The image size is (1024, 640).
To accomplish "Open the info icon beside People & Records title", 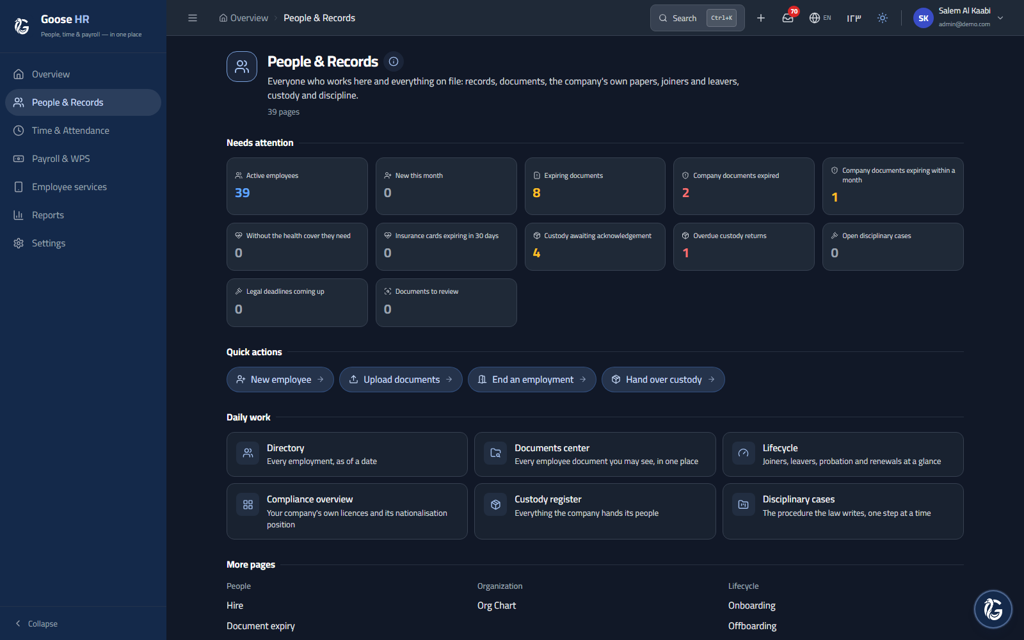I will click(x=394, y=61).
